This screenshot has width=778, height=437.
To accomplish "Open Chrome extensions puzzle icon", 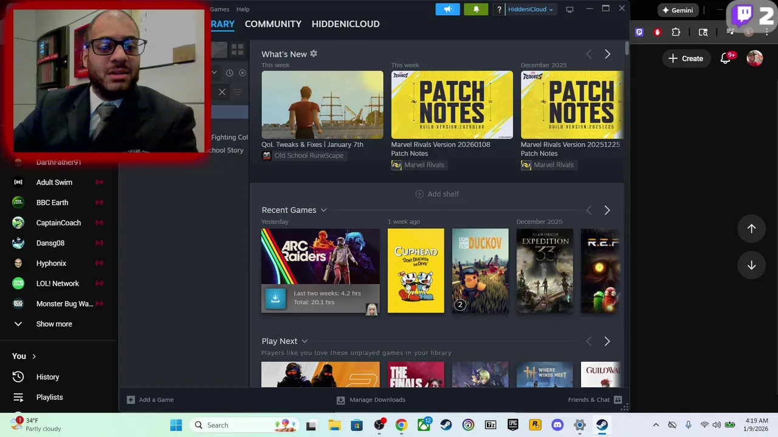I will click(675, 32).
